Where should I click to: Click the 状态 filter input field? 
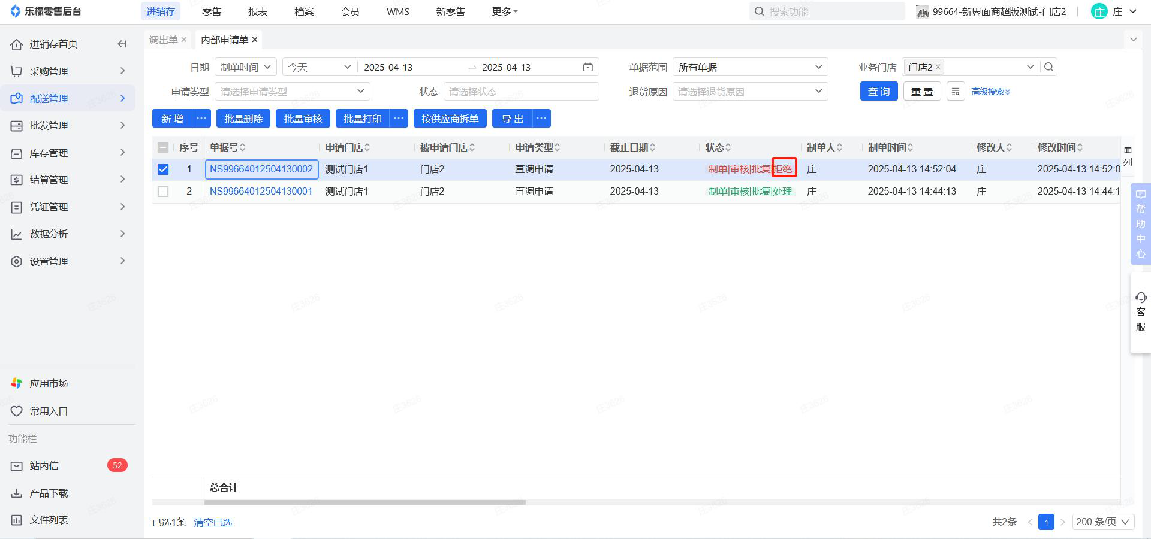pyautogui.click(x=520, y=92)
